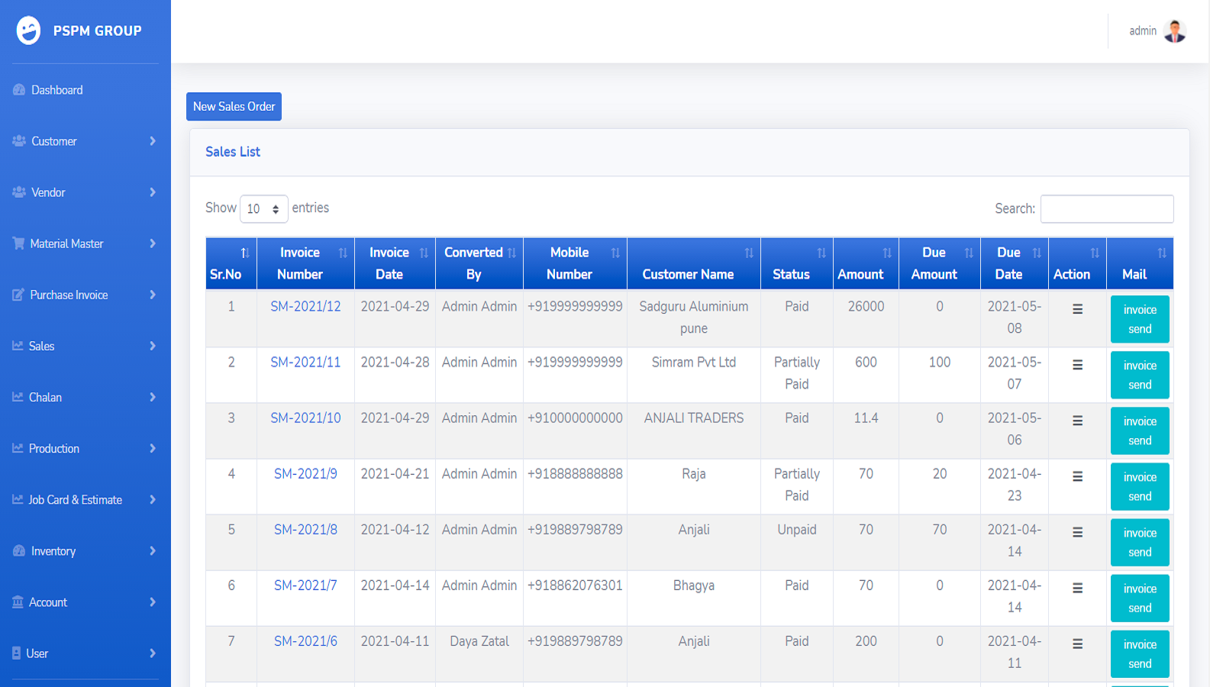Click the PSPM Group logo icon
The height and width of the screenshot is (687, 1210).
(x=28, y=31)
